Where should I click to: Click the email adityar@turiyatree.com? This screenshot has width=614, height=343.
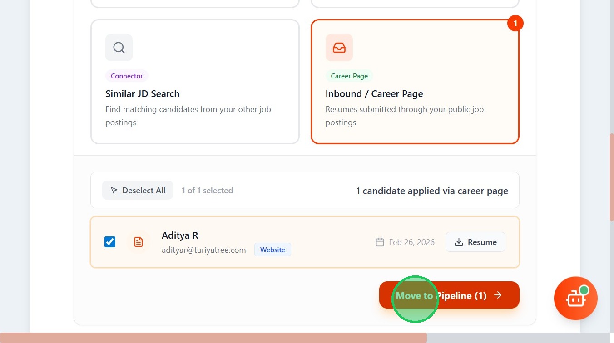coord(204,250)
